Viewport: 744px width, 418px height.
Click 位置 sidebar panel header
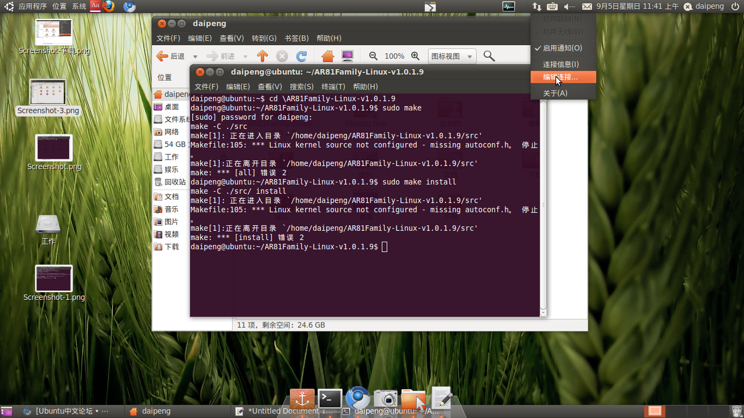tap(164, 77)
